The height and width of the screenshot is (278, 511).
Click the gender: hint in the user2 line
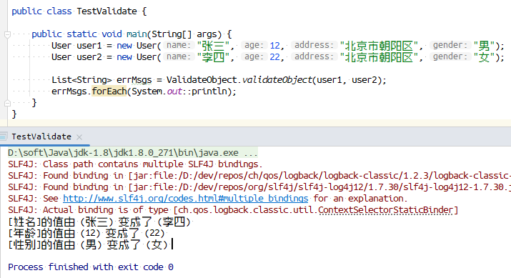[450, 56]
